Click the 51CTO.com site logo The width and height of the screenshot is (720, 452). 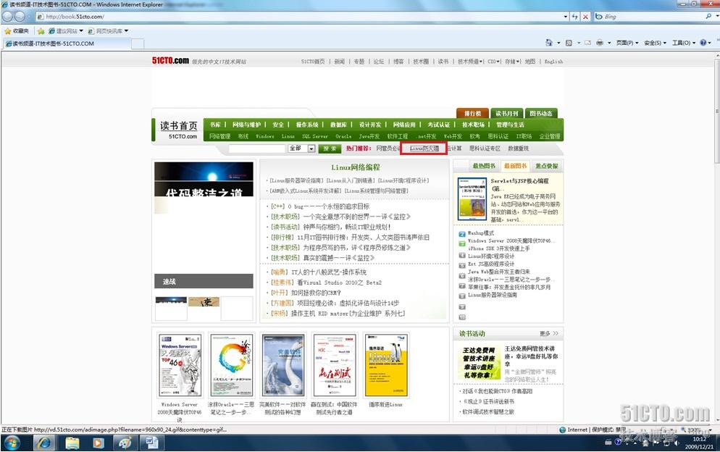tap(170, 61)
